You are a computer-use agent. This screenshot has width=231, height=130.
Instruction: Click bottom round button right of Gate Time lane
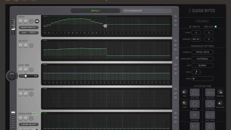click(x=175, y=74)
